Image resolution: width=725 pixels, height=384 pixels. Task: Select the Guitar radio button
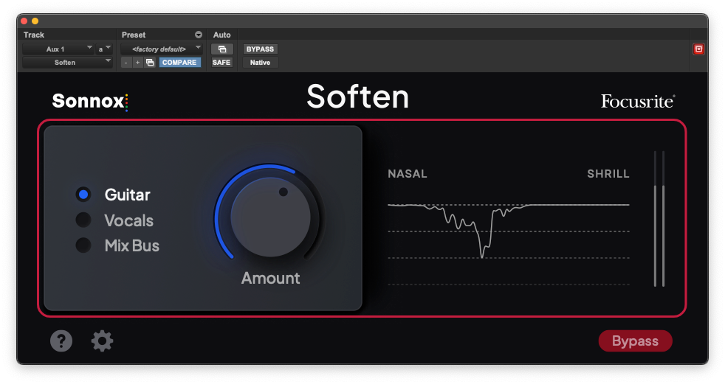[x=83, y=195]
